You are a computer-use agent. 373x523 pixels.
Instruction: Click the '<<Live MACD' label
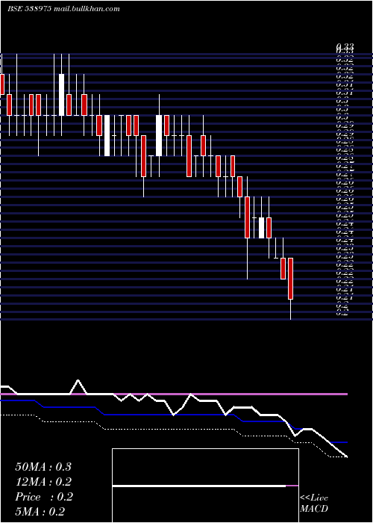click(x=314, y=504)
